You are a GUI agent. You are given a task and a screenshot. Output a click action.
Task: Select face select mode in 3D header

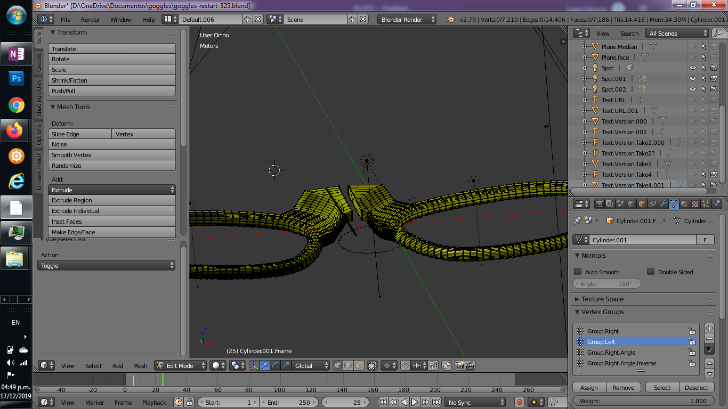pyautogui.click(x=359, y=365)
